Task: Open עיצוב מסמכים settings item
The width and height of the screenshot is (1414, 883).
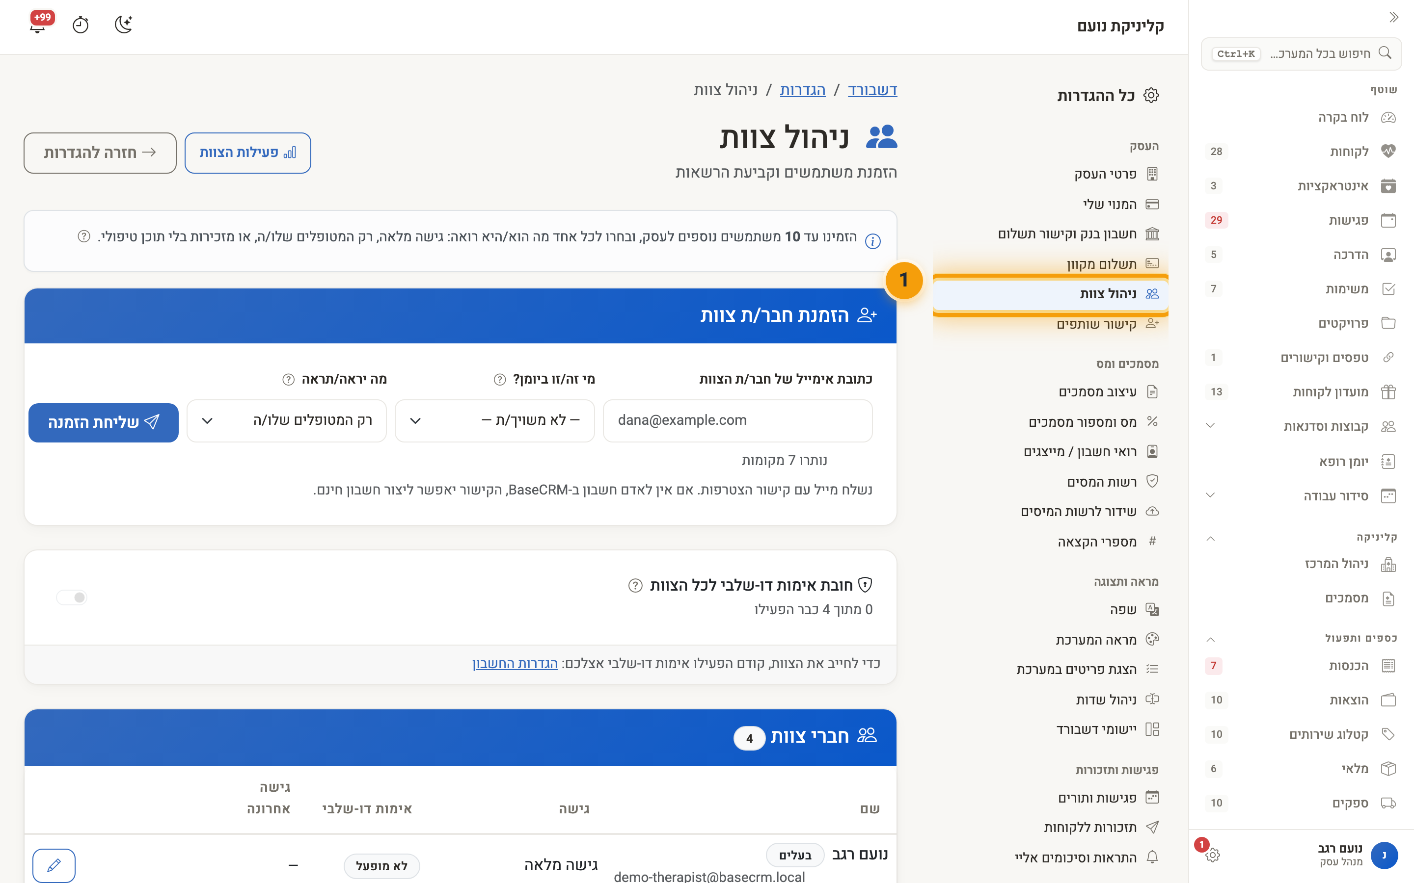Action: pos(1050,392)
